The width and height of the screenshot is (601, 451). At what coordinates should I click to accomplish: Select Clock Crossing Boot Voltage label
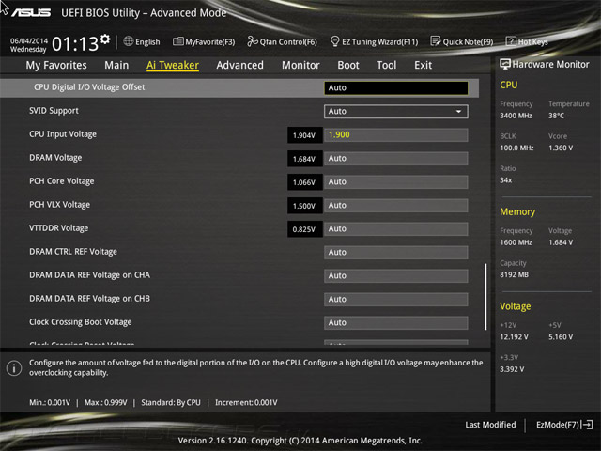click(x=81, y=322)
